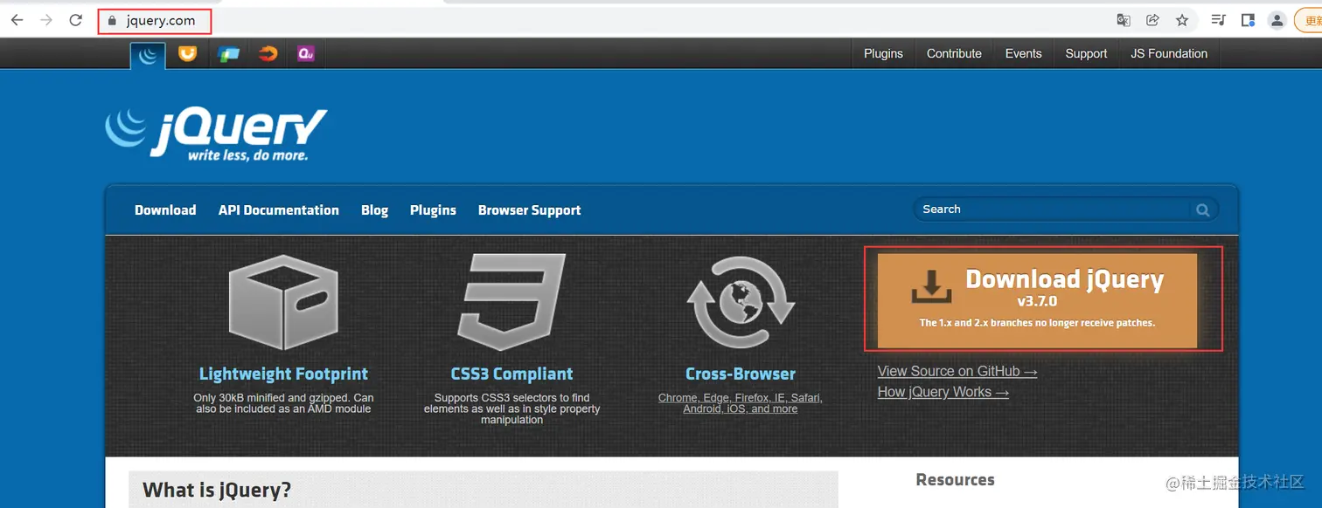Open the JS Foundation link
This screenshot has height=508, width=1322.
1169,53
